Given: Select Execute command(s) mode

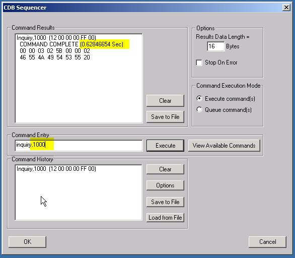Looking at the screenshot, I should [199, 98].
